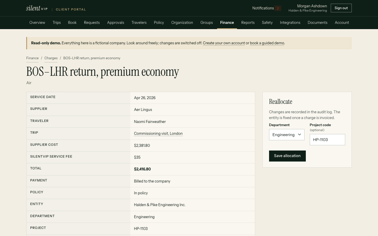The image size is (378, 236).
Task: Go to the Documents tab
Action: [x=318, y=23]
